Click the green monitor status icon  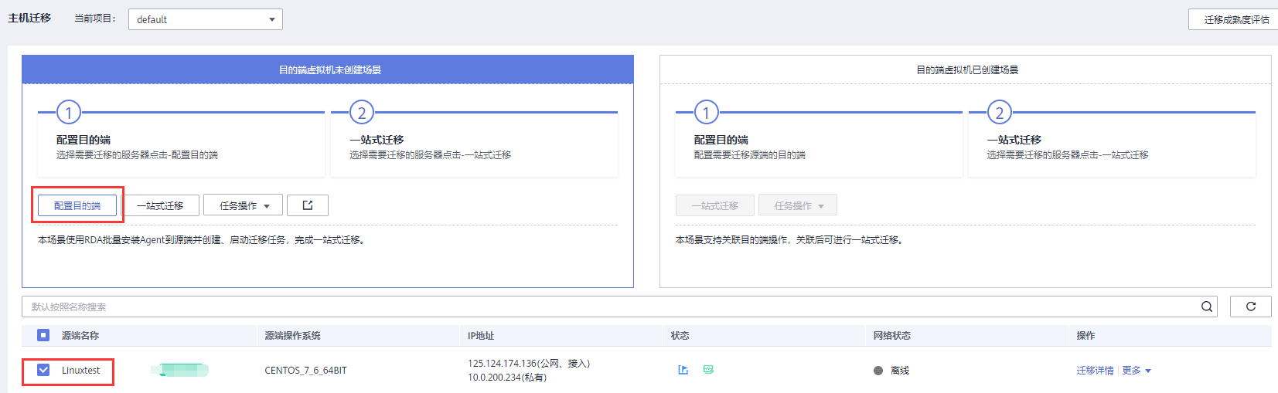pos(708,370)
